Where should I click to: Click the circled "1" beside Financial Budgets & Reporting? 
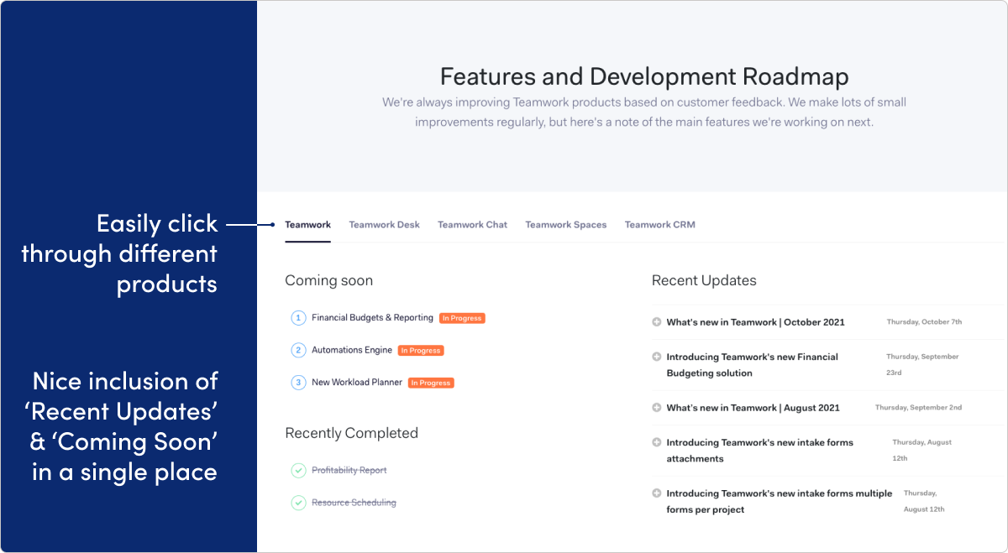click(298, 318)
